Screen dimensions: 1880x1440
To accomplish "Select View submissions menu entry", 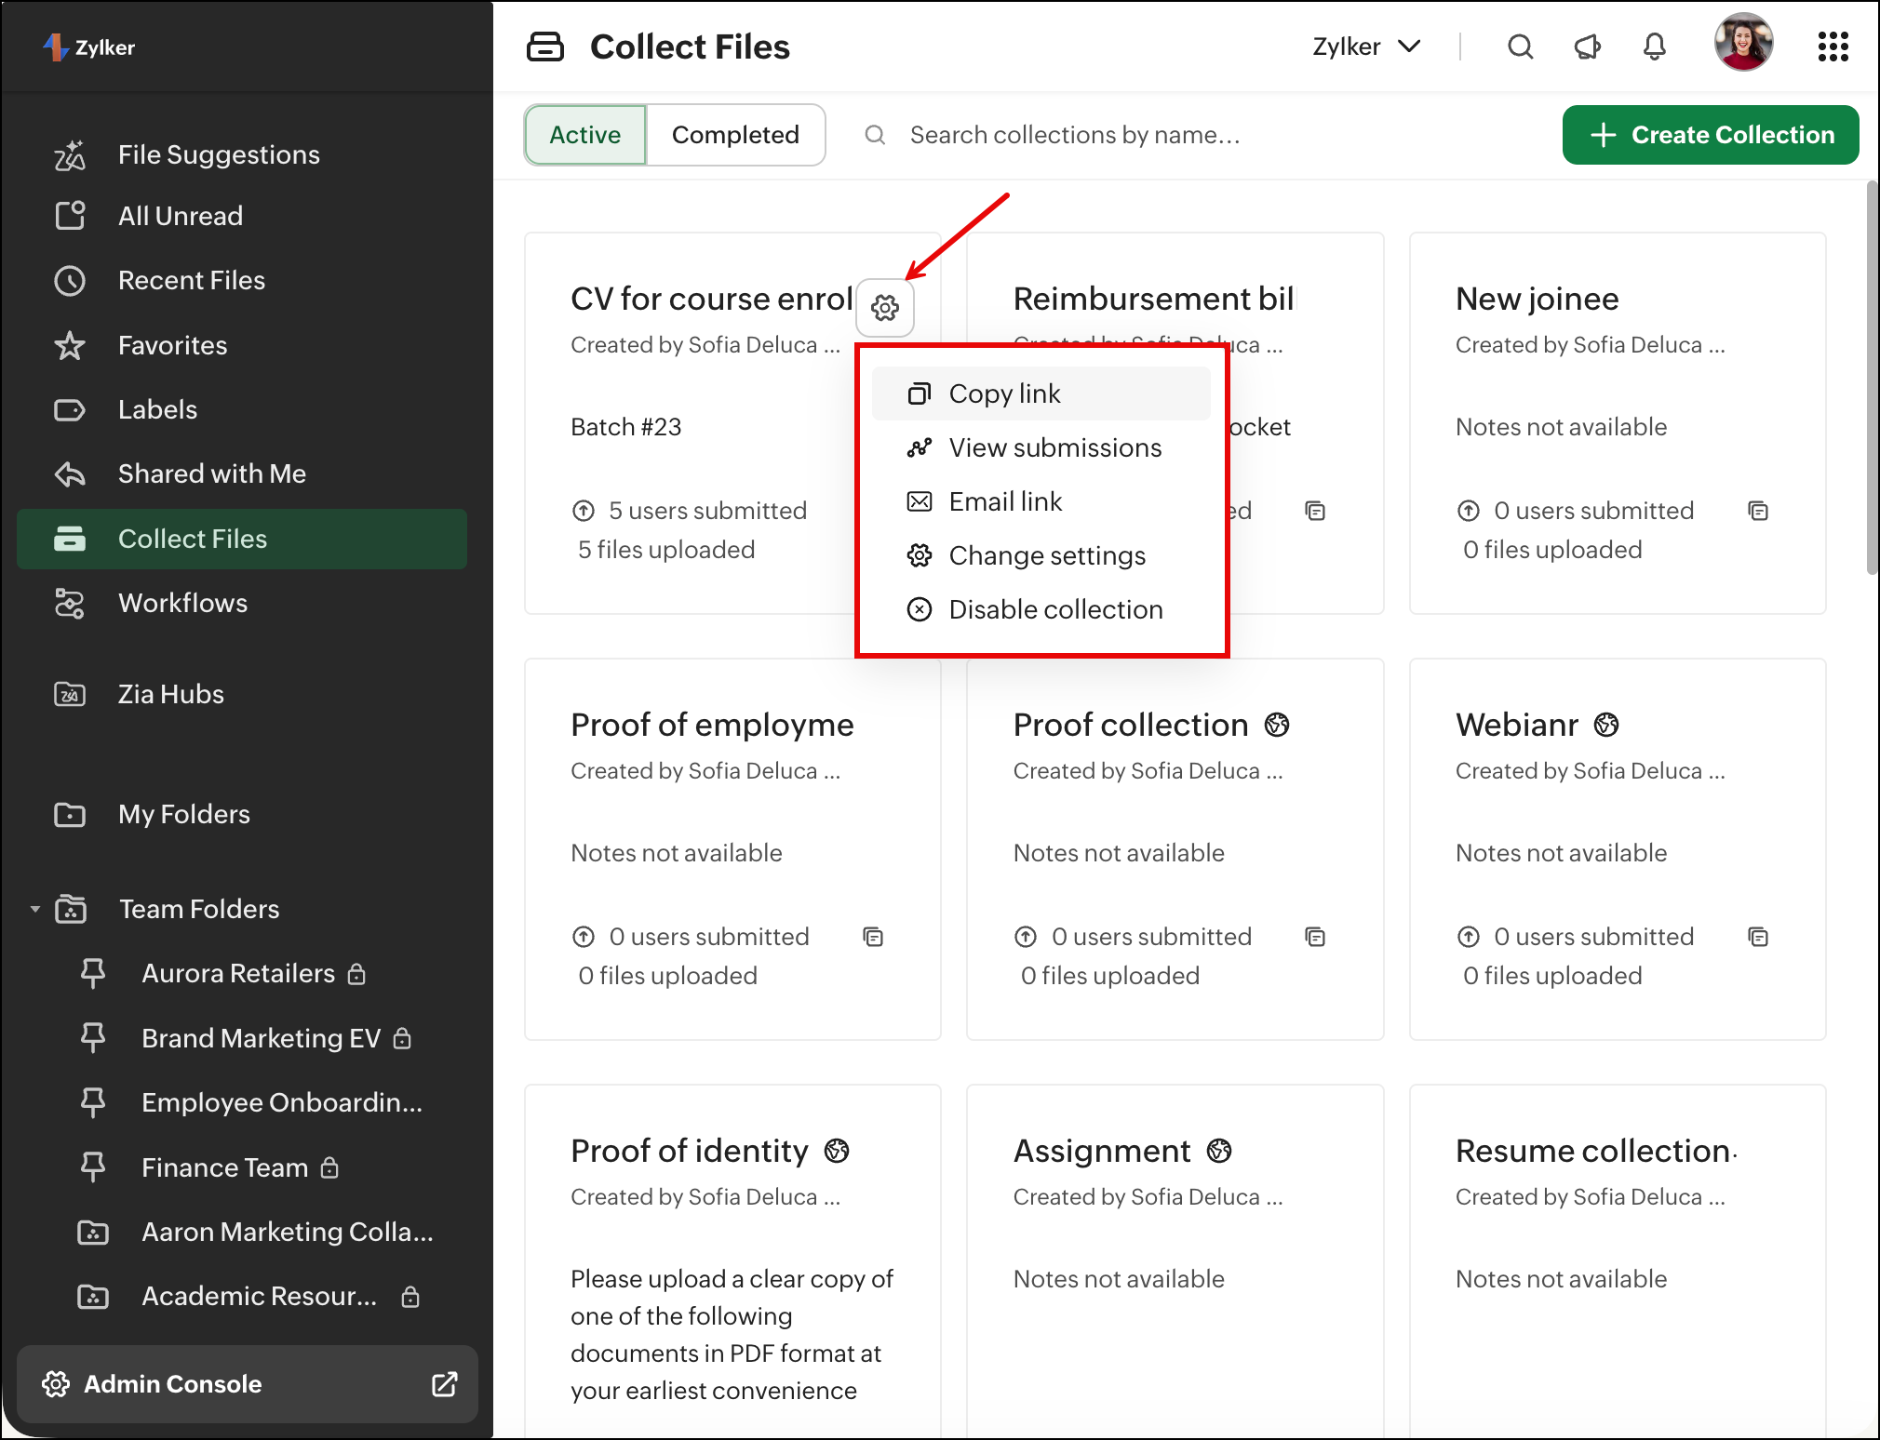I will (1054, 447).
